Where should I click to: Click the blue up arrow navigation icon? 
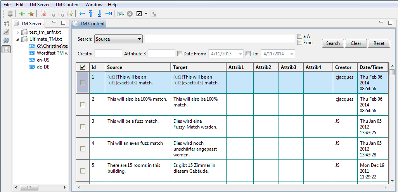click(91, 14)
